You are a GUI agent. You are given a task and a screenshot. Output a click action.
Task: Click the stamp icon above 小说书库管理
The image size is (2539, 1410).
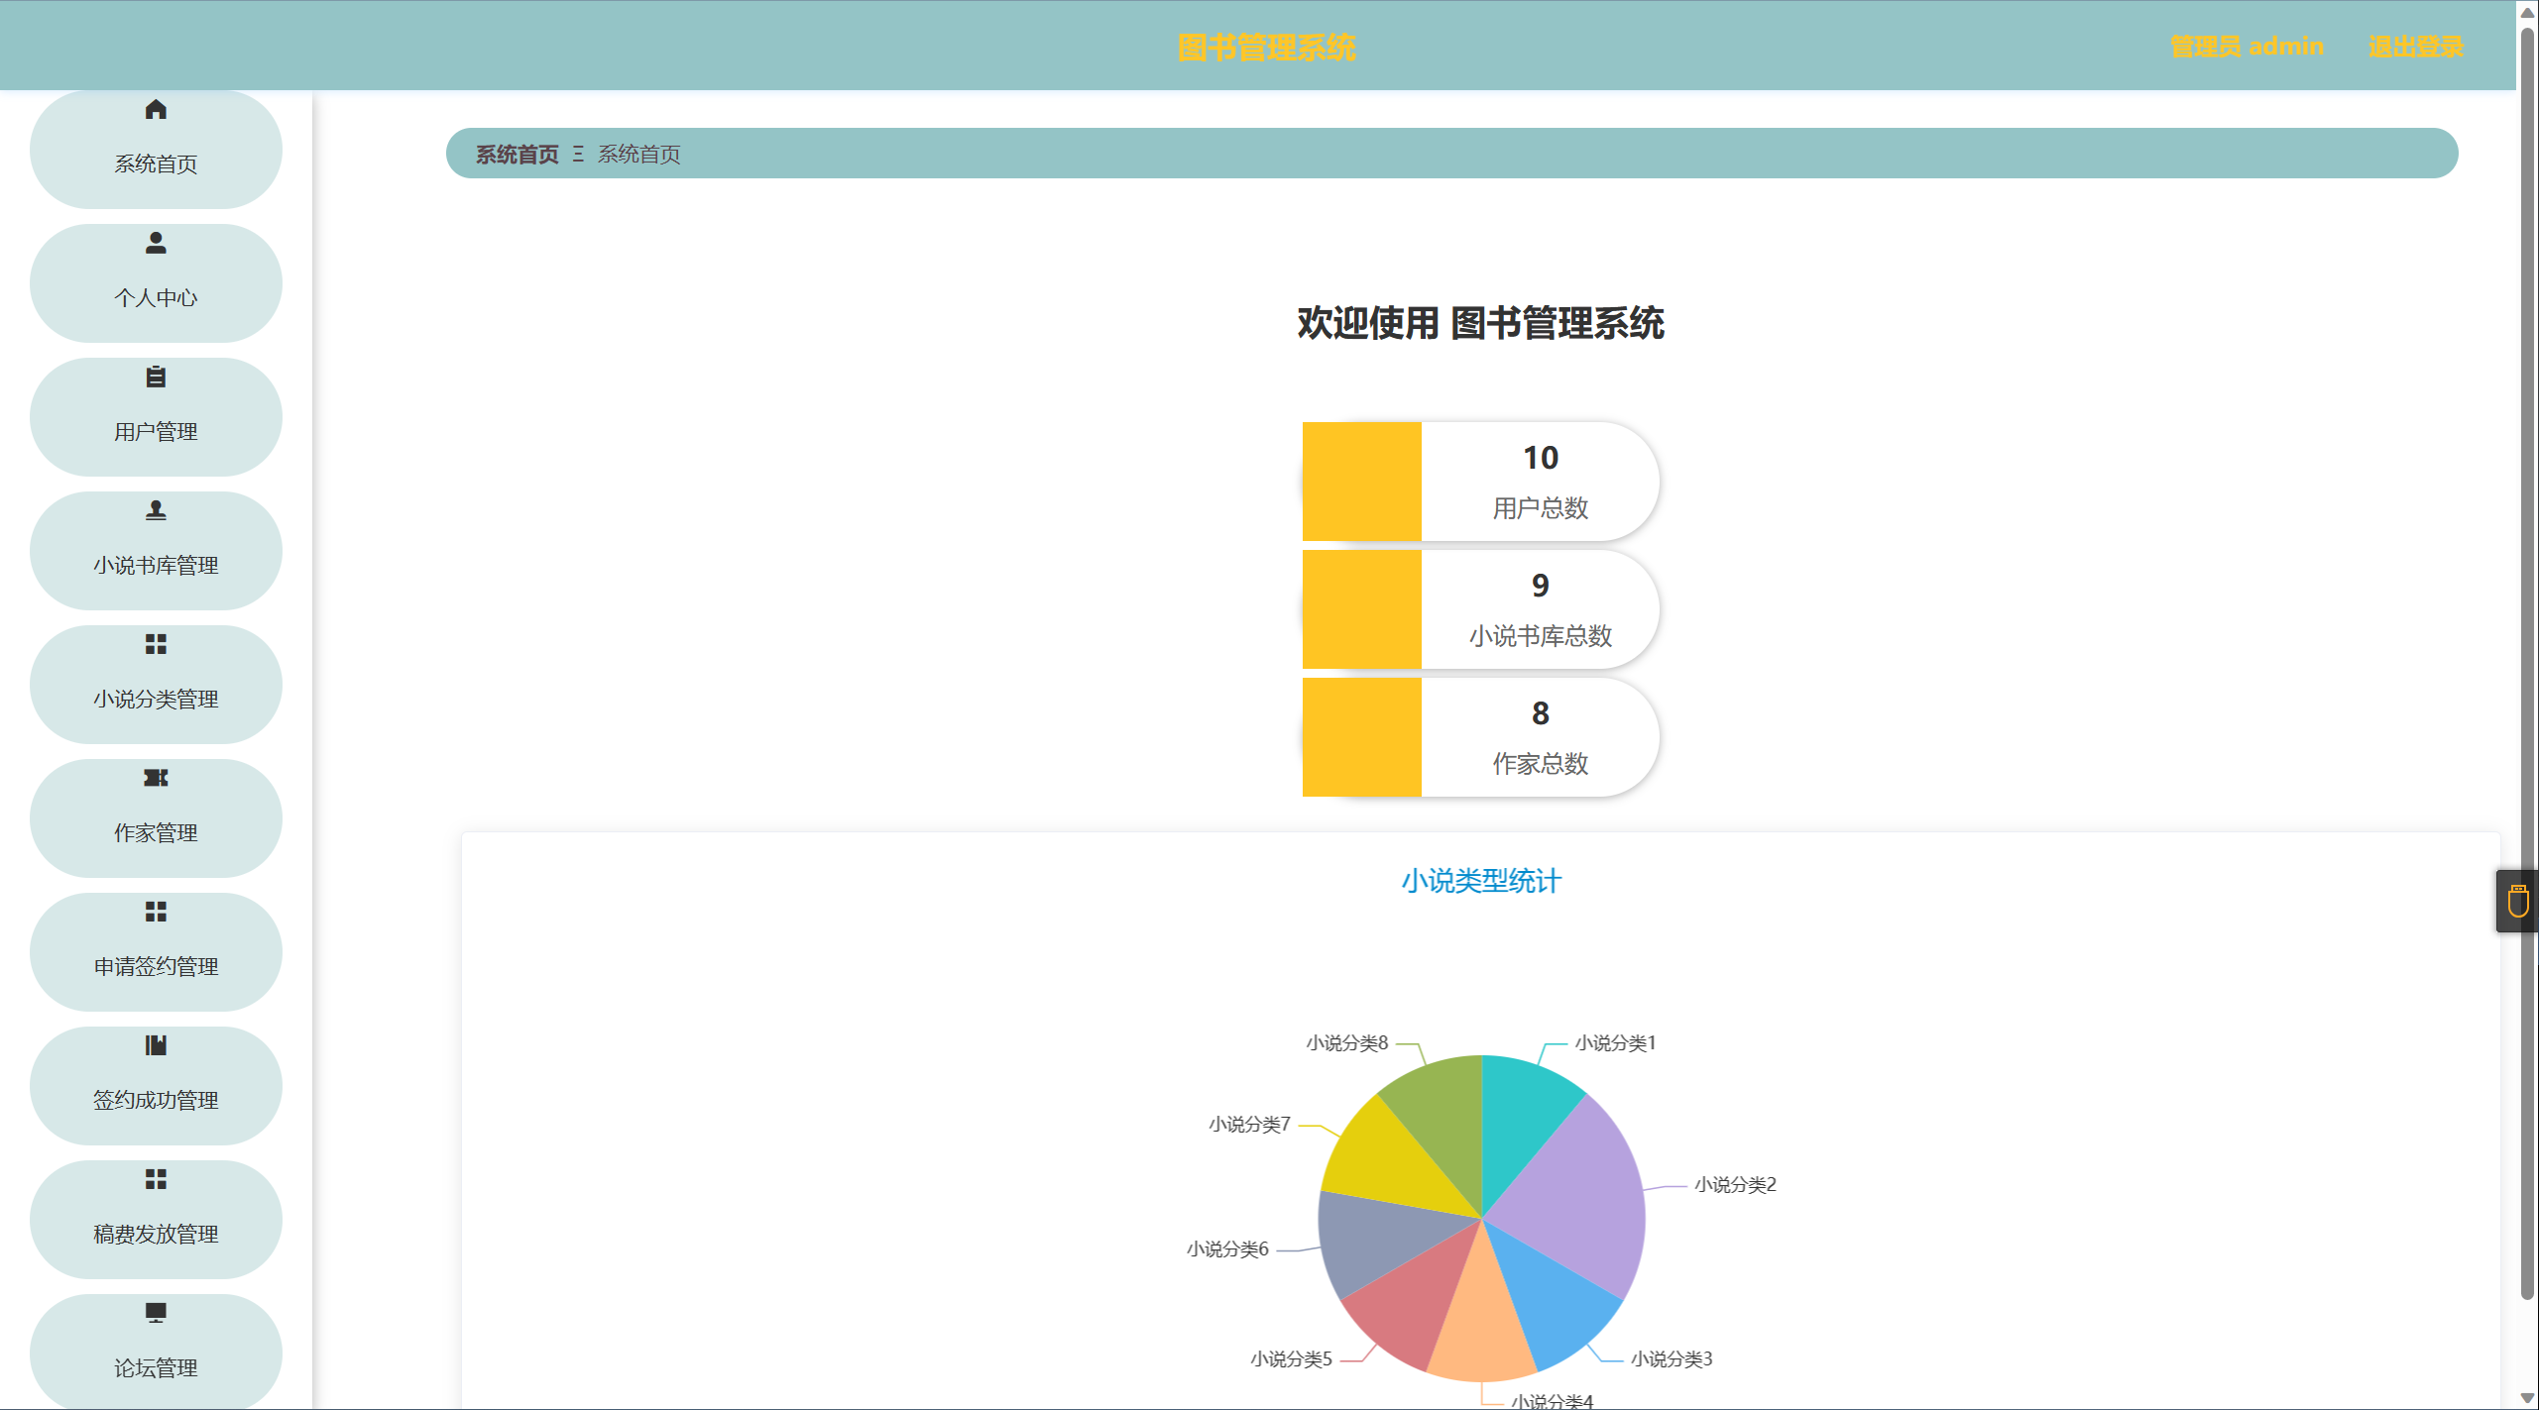[156, 510]
